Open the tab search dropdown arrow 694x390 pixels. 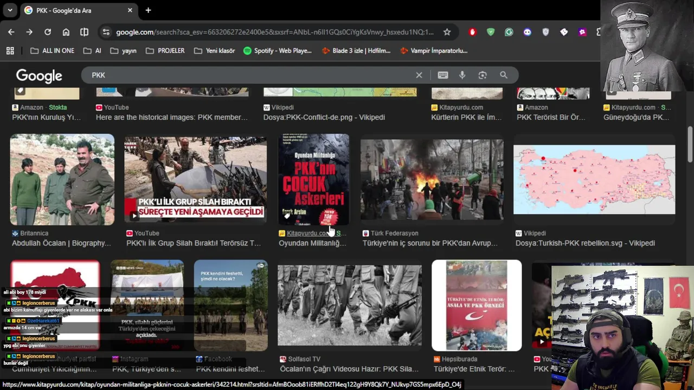[x=10, y=10]
